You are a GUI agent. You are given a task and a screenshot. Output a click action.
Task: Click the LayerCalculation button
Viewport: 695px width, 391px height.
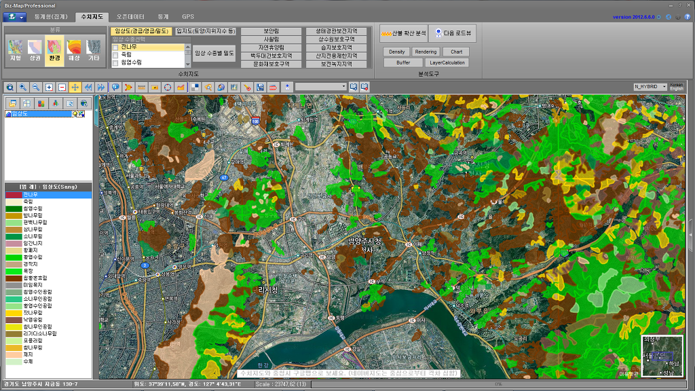pos(447,62)
